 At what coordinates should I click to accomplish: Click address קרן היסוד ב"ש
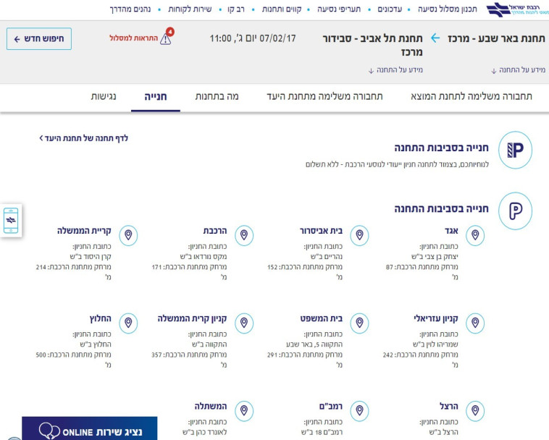point(91,257)
